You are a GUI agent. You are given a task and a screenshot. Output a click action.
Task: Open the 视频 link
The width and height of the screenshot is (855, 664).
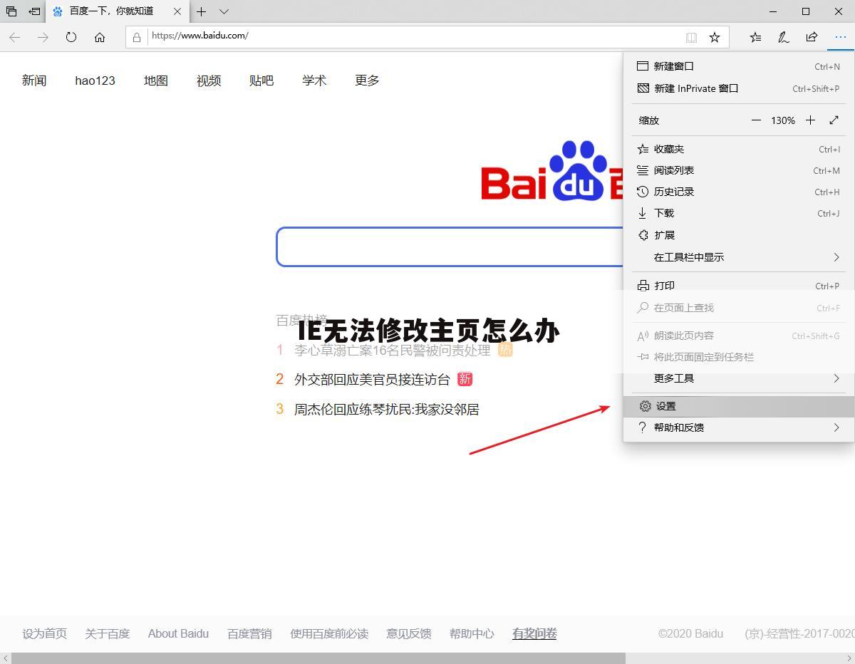(209, 81)
